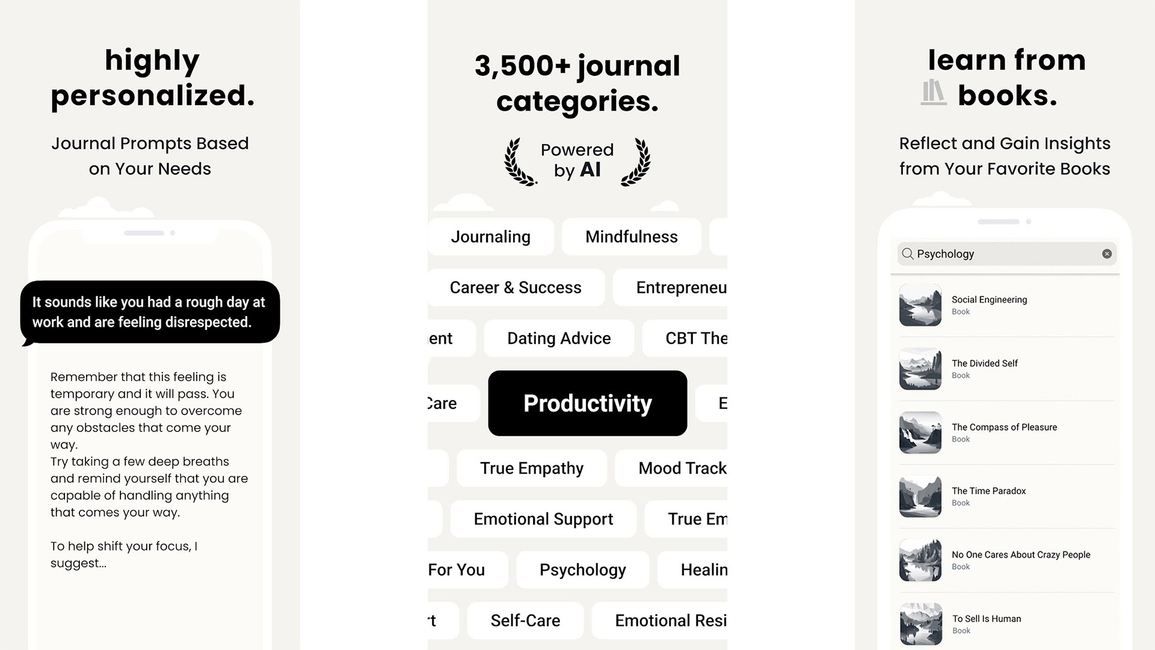This screenshot has height=650, width=1155.
Task: Expand the Emotional Support category
Action: point(542,519)
